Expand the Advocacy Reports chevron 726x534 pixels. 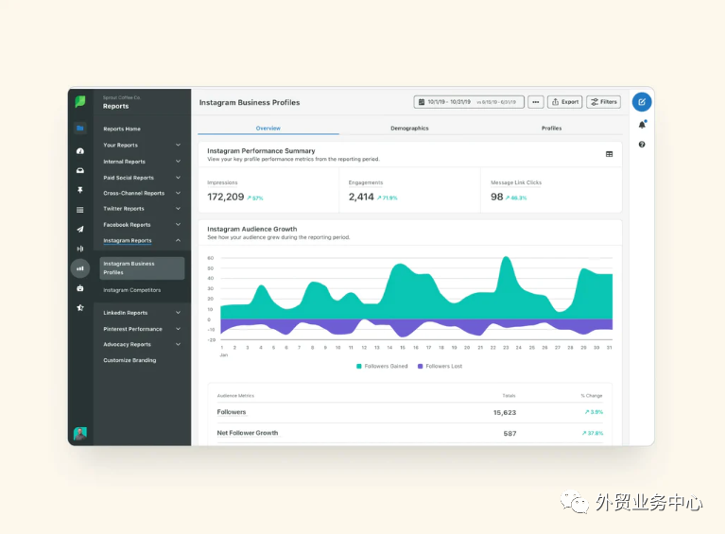pos(179,344)
